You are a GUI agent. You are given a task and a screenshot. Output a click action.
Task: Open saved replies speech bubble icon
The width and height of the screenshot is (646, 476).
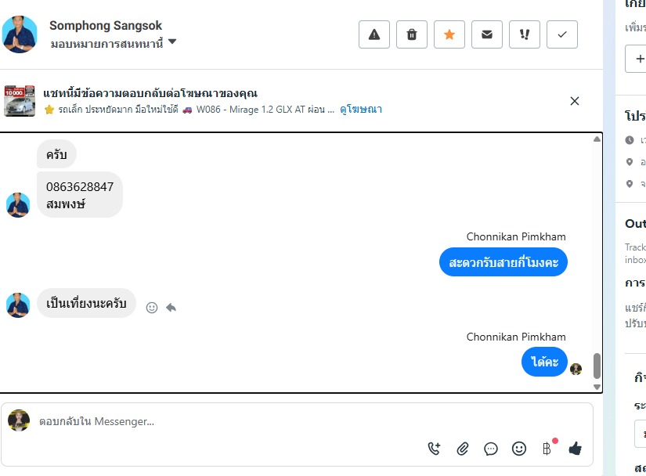coord(491,449)
